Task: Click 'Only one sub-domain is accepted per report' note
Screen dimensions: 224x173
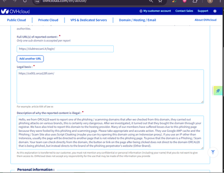Action: coord(43,41)
